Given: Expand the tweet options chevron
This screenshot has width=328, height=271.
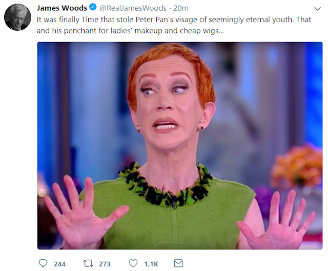Looking at the screenshot, I should click(x=318, y=9).
